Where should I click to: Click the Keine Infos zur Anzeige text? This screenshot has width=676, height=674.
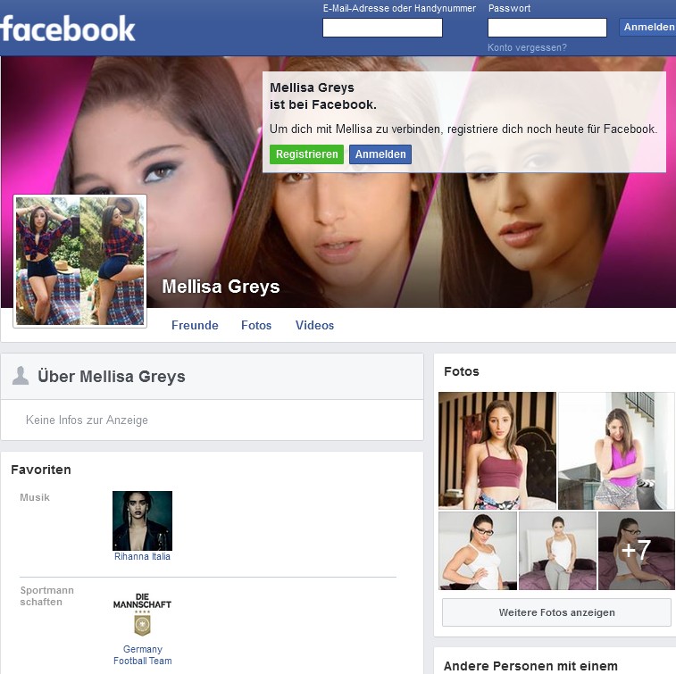tap(87, 420)
